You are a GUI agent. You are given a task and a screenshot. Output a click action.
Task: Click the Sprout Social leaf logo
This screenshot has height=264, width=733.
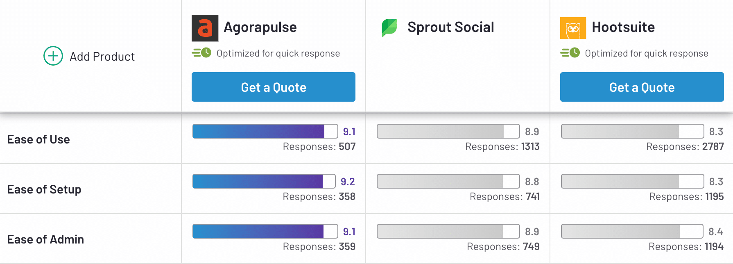pos(389,27)
